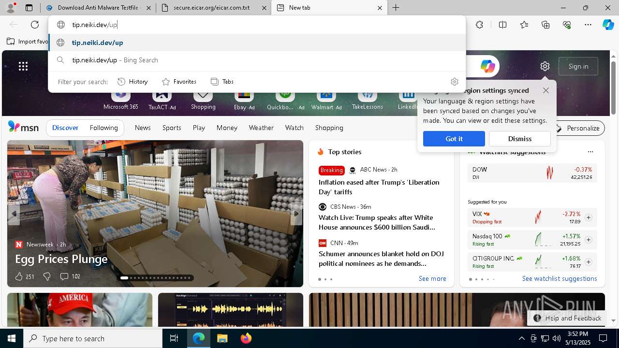
Task: Click the Copilot icon in search box
Action: [487, 66]
